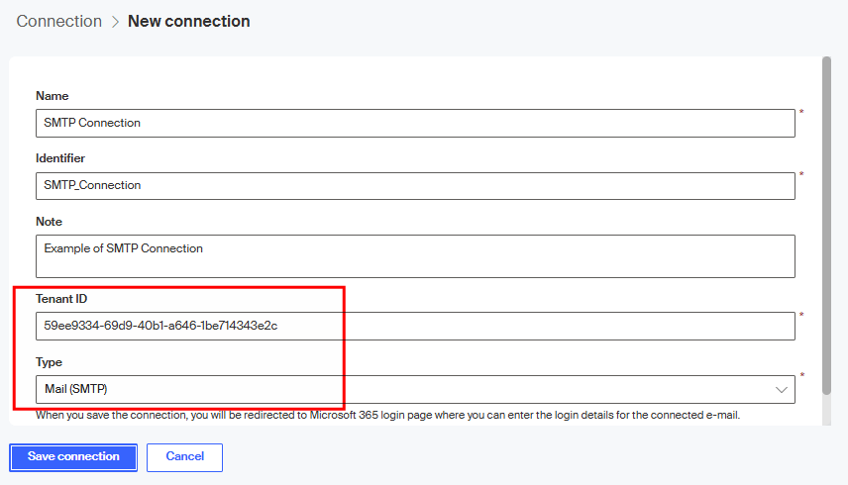Go back to the Connection breadcrumb
848x485 pixels.
tap(58, 21)
